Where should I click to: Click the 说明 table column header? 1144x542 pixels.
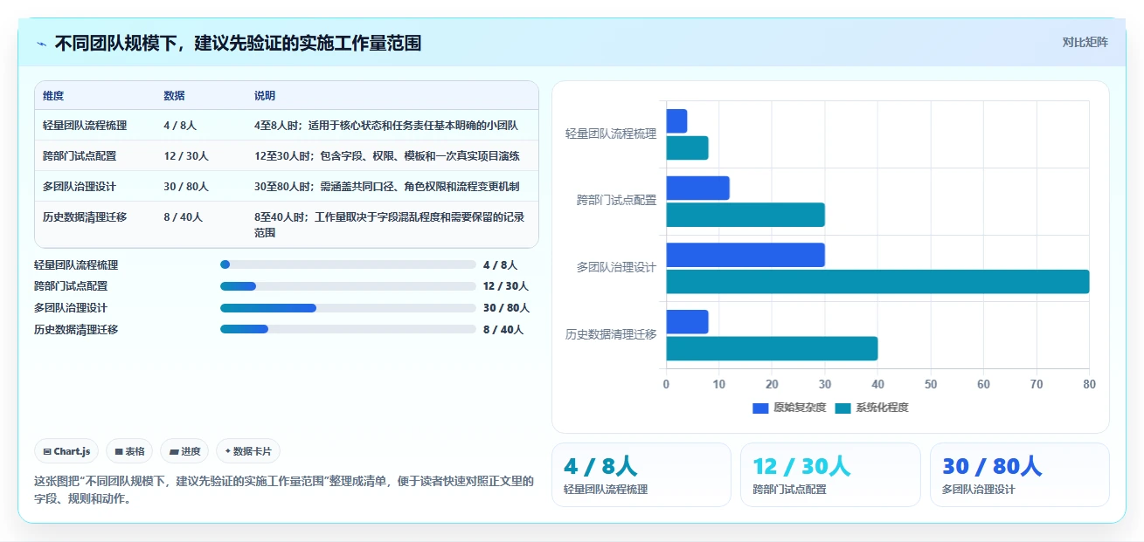point(265,96)
